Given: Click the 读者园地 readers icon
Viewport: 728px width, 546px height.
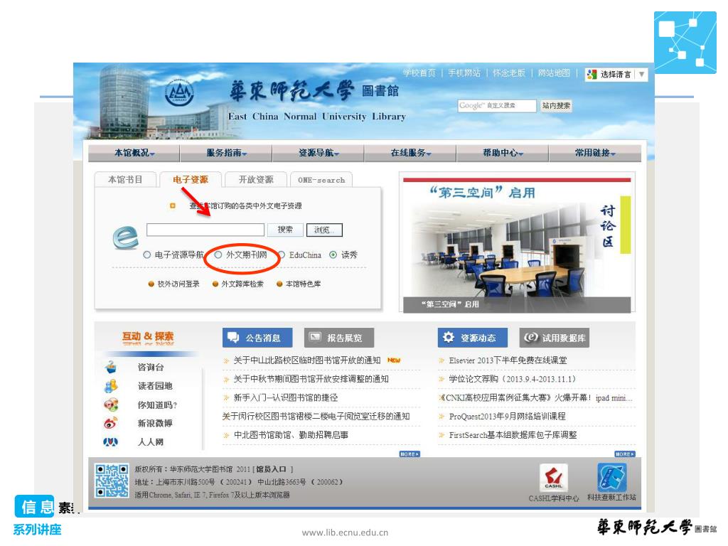Looking at the screenshot, I should pyautogui.click(x=110, y=386).
